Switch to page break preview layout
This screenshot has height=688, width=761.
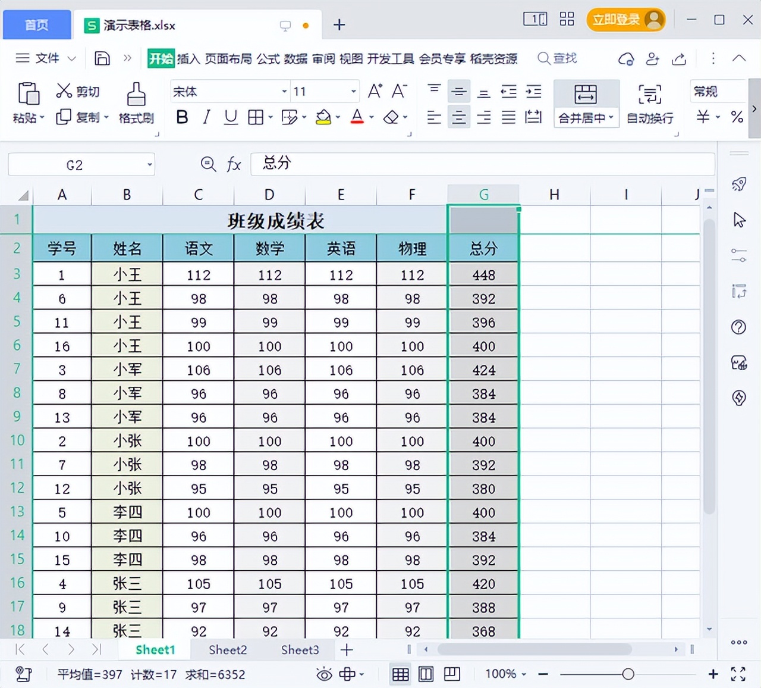tap(452, 674)
